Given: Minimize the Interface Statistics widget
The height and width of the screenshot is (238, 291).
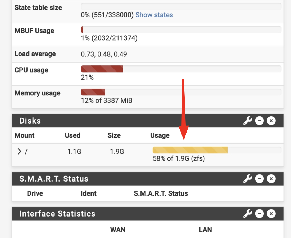Looking at the screenshot, I should [259, 214].
